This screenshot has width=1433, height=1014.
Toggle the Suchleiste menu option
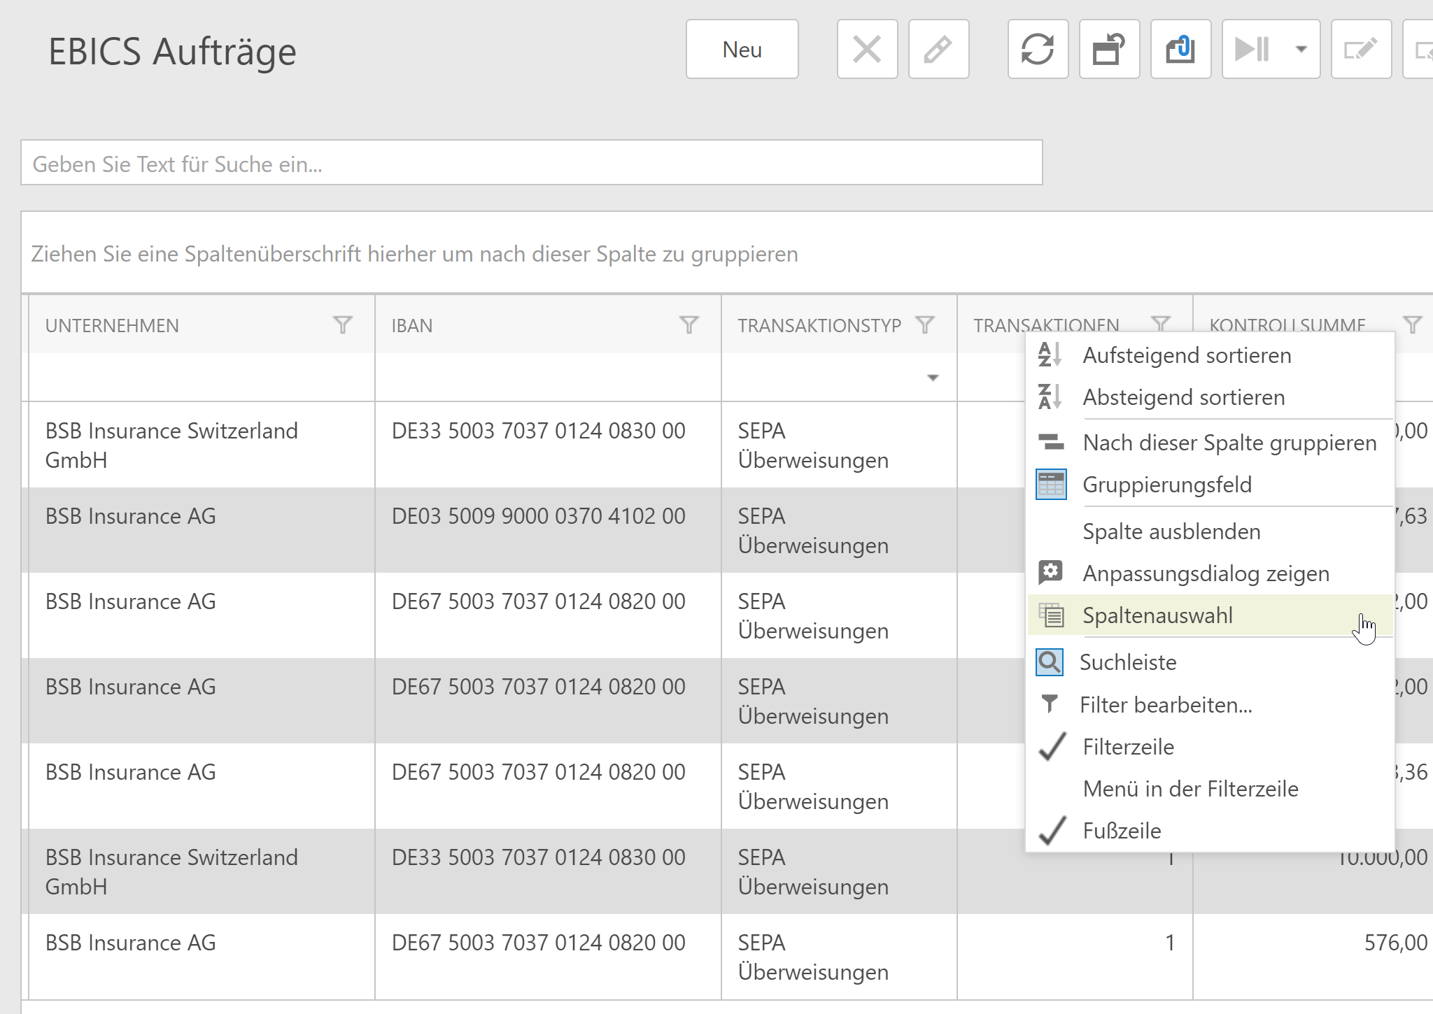coord(1127,662)
